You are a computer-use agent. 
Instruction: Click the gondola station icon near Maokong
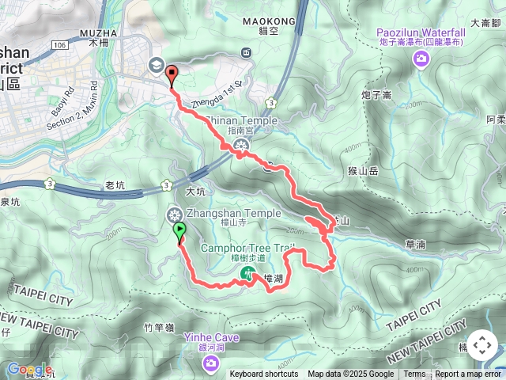(247, 52)
